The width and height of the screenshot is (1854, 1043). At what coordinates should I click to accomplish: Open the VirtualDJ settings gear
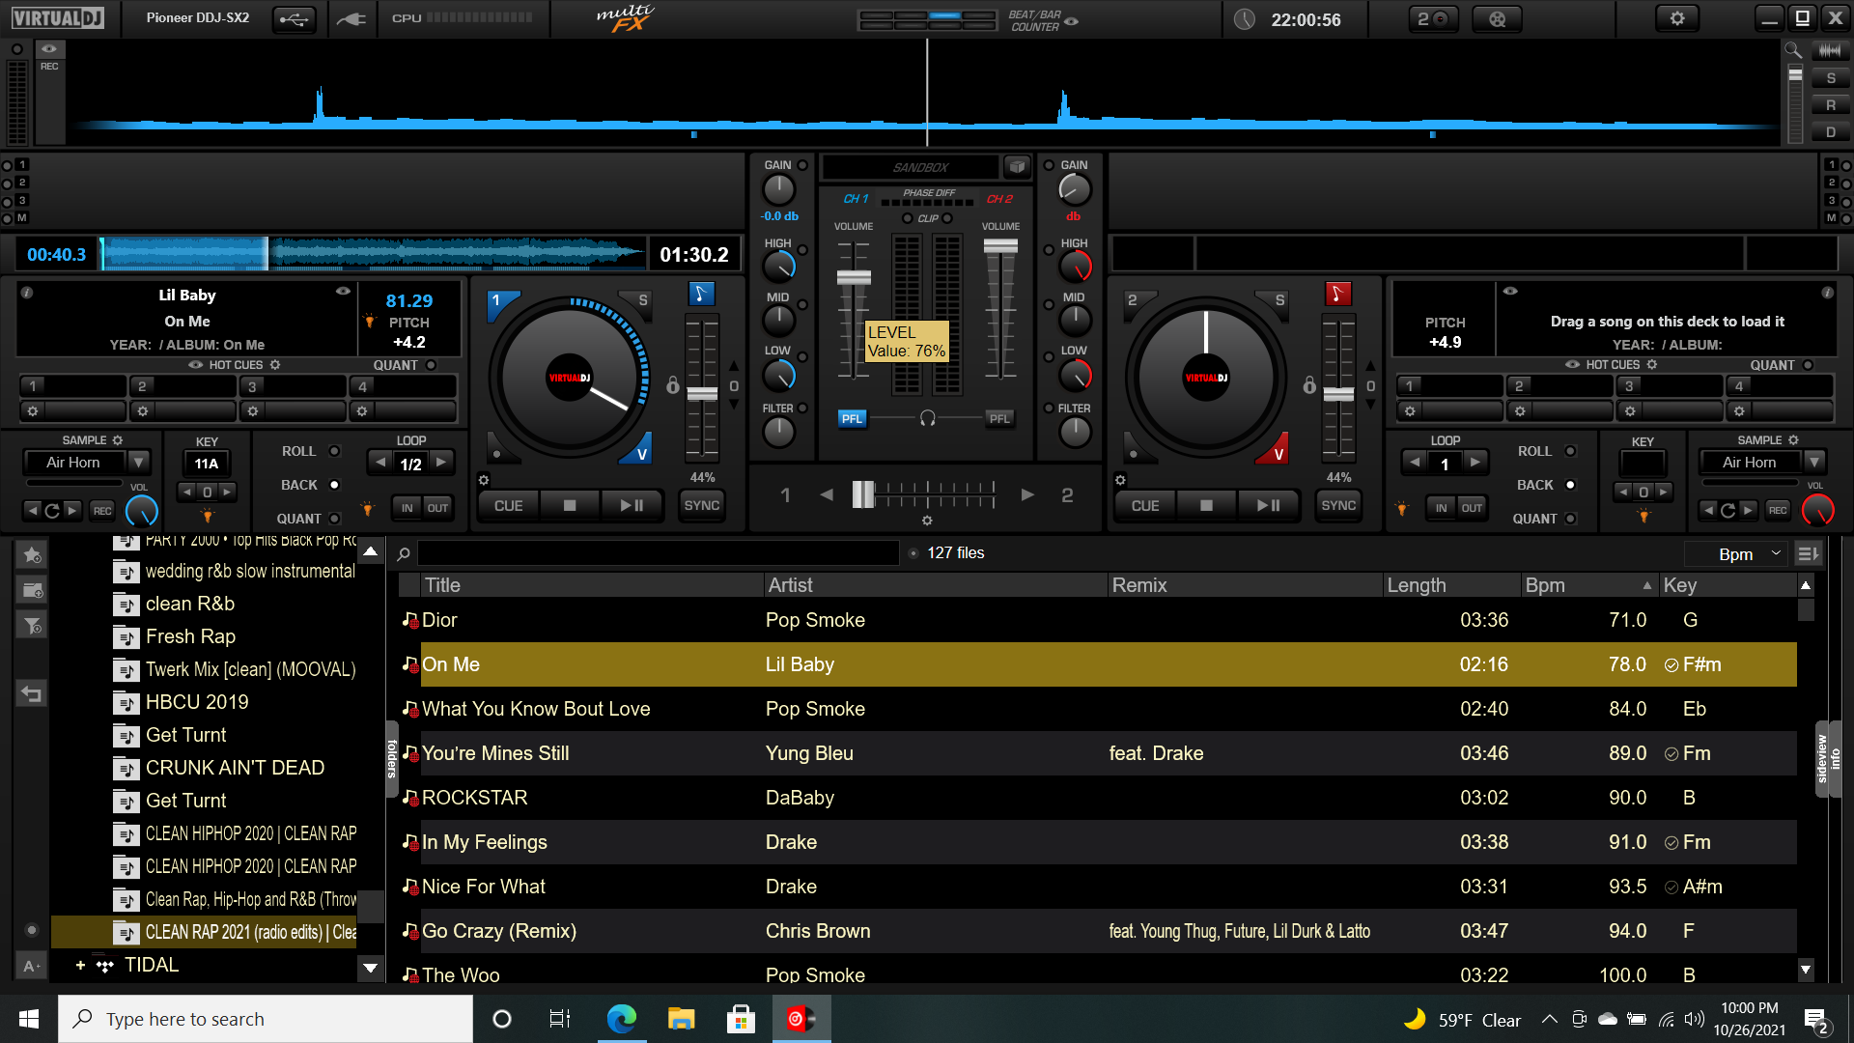point(1677,18)
